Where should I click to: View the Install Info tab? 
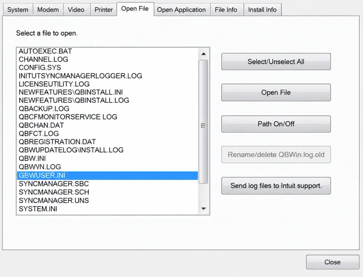pos(262,10)
